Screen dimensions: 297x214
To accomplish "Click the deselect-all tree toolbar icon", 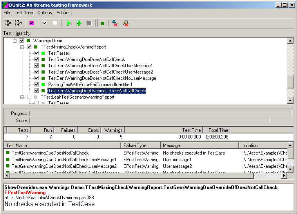I will [18, 23].
